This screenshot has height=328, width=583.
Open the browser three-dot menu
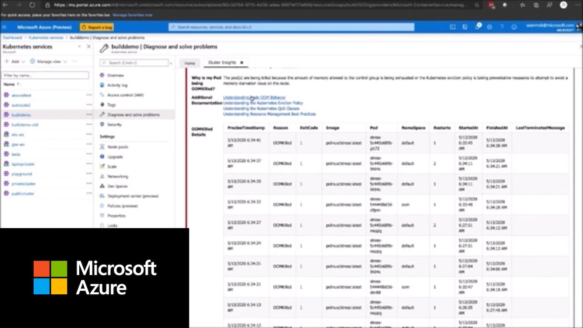tap(577, 5)
